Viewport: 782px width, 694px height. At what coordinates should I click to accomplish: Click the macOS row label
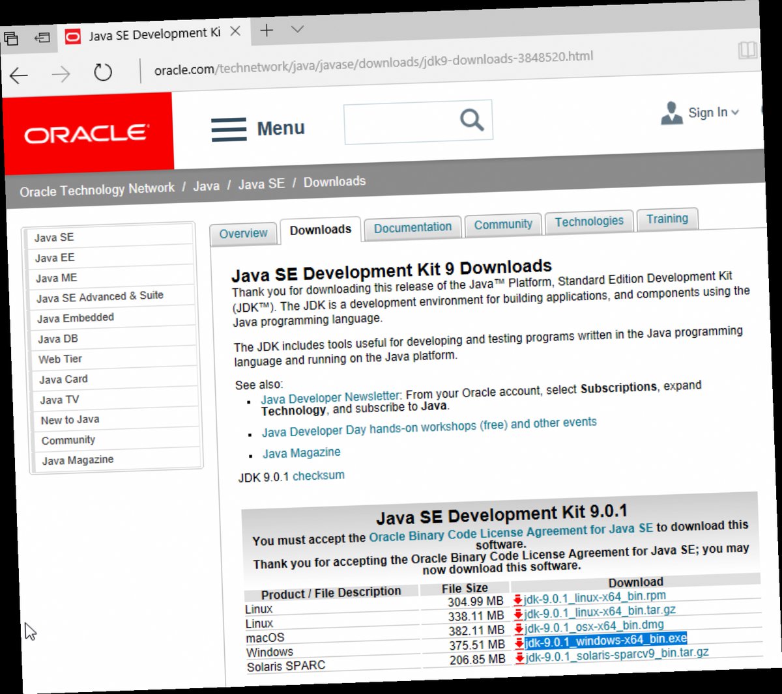pos(265,637)
